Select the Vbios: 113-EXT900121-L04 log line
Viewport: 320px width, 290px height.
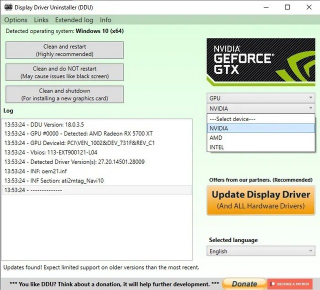[96, 152]
